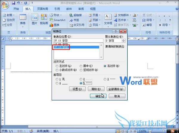This screenshot has height=133, width=179.
Task: Insert a page break (分页)
Action: (x=7, y=25)
